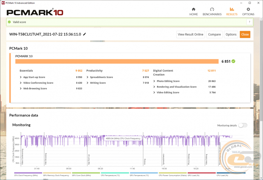Click the Performance data heading

click(24, 115)
